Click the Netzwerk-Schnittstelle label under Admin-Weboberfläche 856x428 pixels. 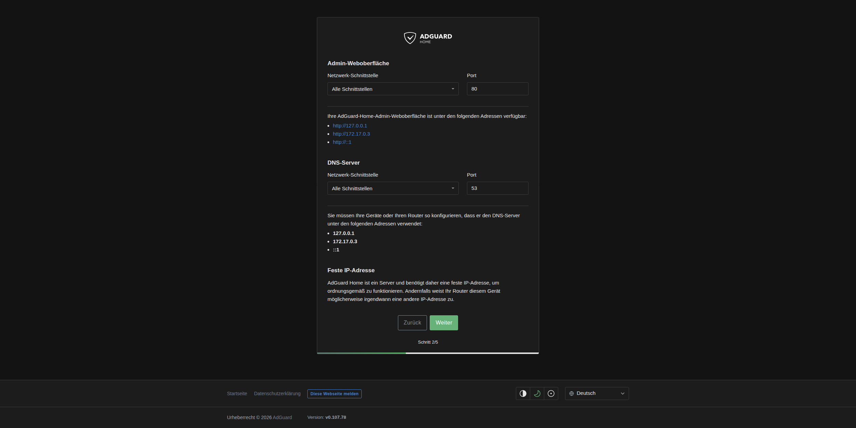[x=353, y=75]
